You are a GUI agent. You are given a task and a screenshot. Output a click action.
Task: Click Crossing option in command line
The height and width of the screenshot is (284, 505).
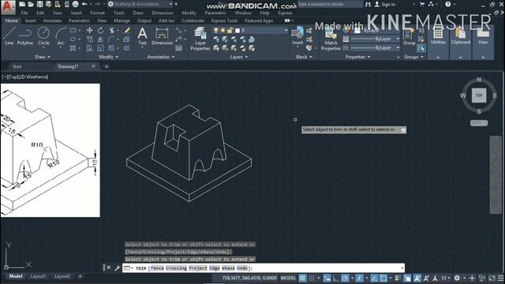[177, 268]
